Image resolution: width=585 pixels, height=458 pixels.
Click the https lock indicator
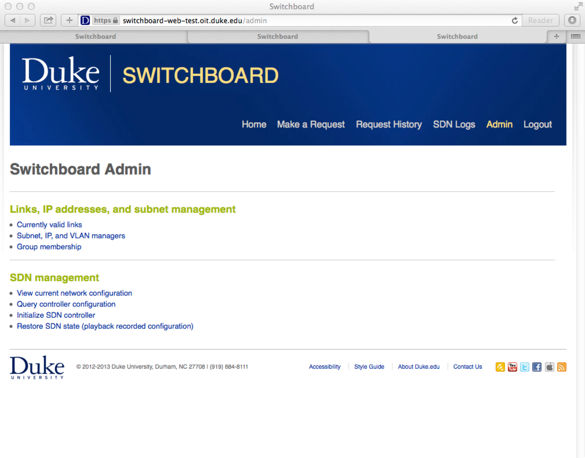click(106, 20)
